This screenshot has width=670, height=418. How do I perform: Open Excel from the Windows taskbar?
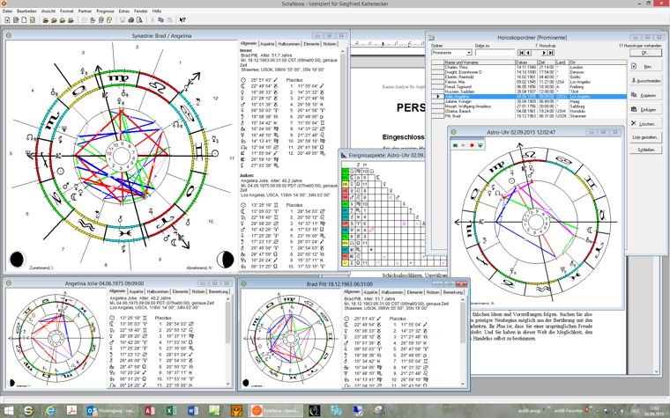[x=170, y=411]
